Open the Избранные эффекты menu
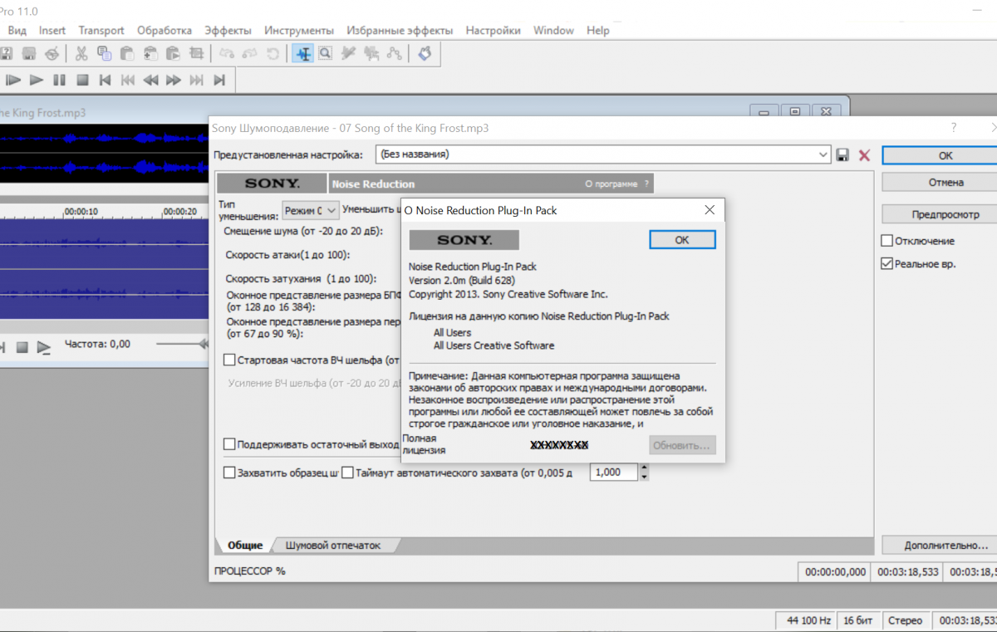The image size is (997, 632). 400,31
